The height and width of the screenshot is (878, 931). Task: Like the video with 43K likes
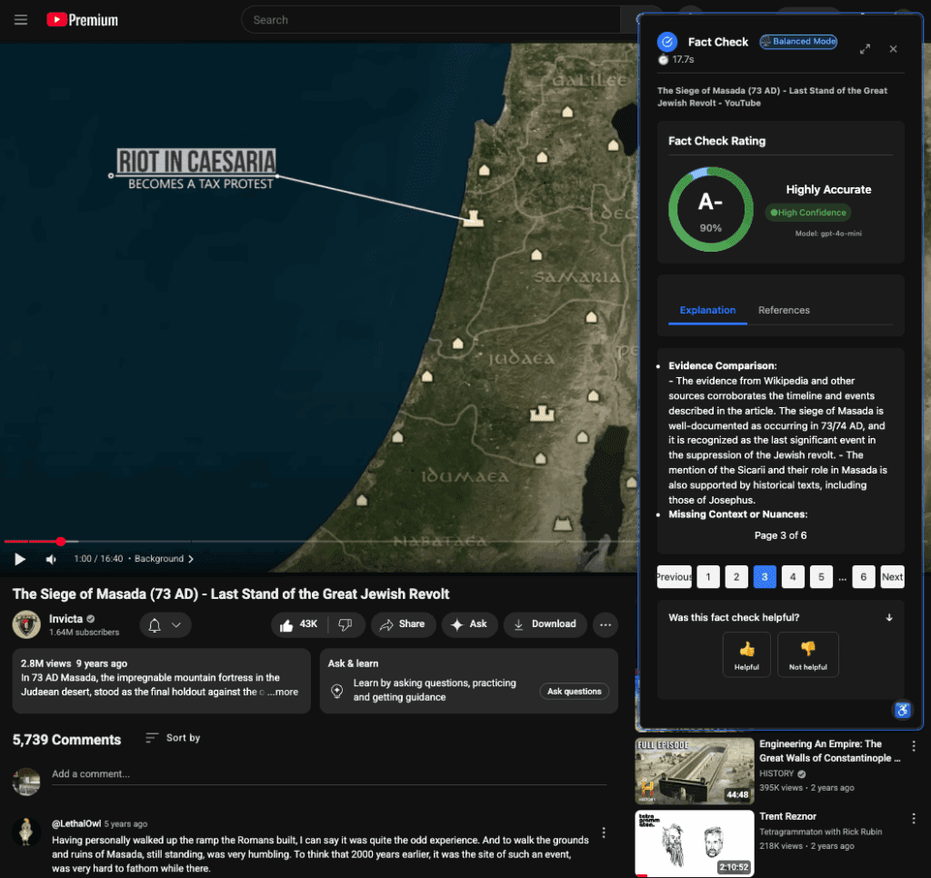299,624
